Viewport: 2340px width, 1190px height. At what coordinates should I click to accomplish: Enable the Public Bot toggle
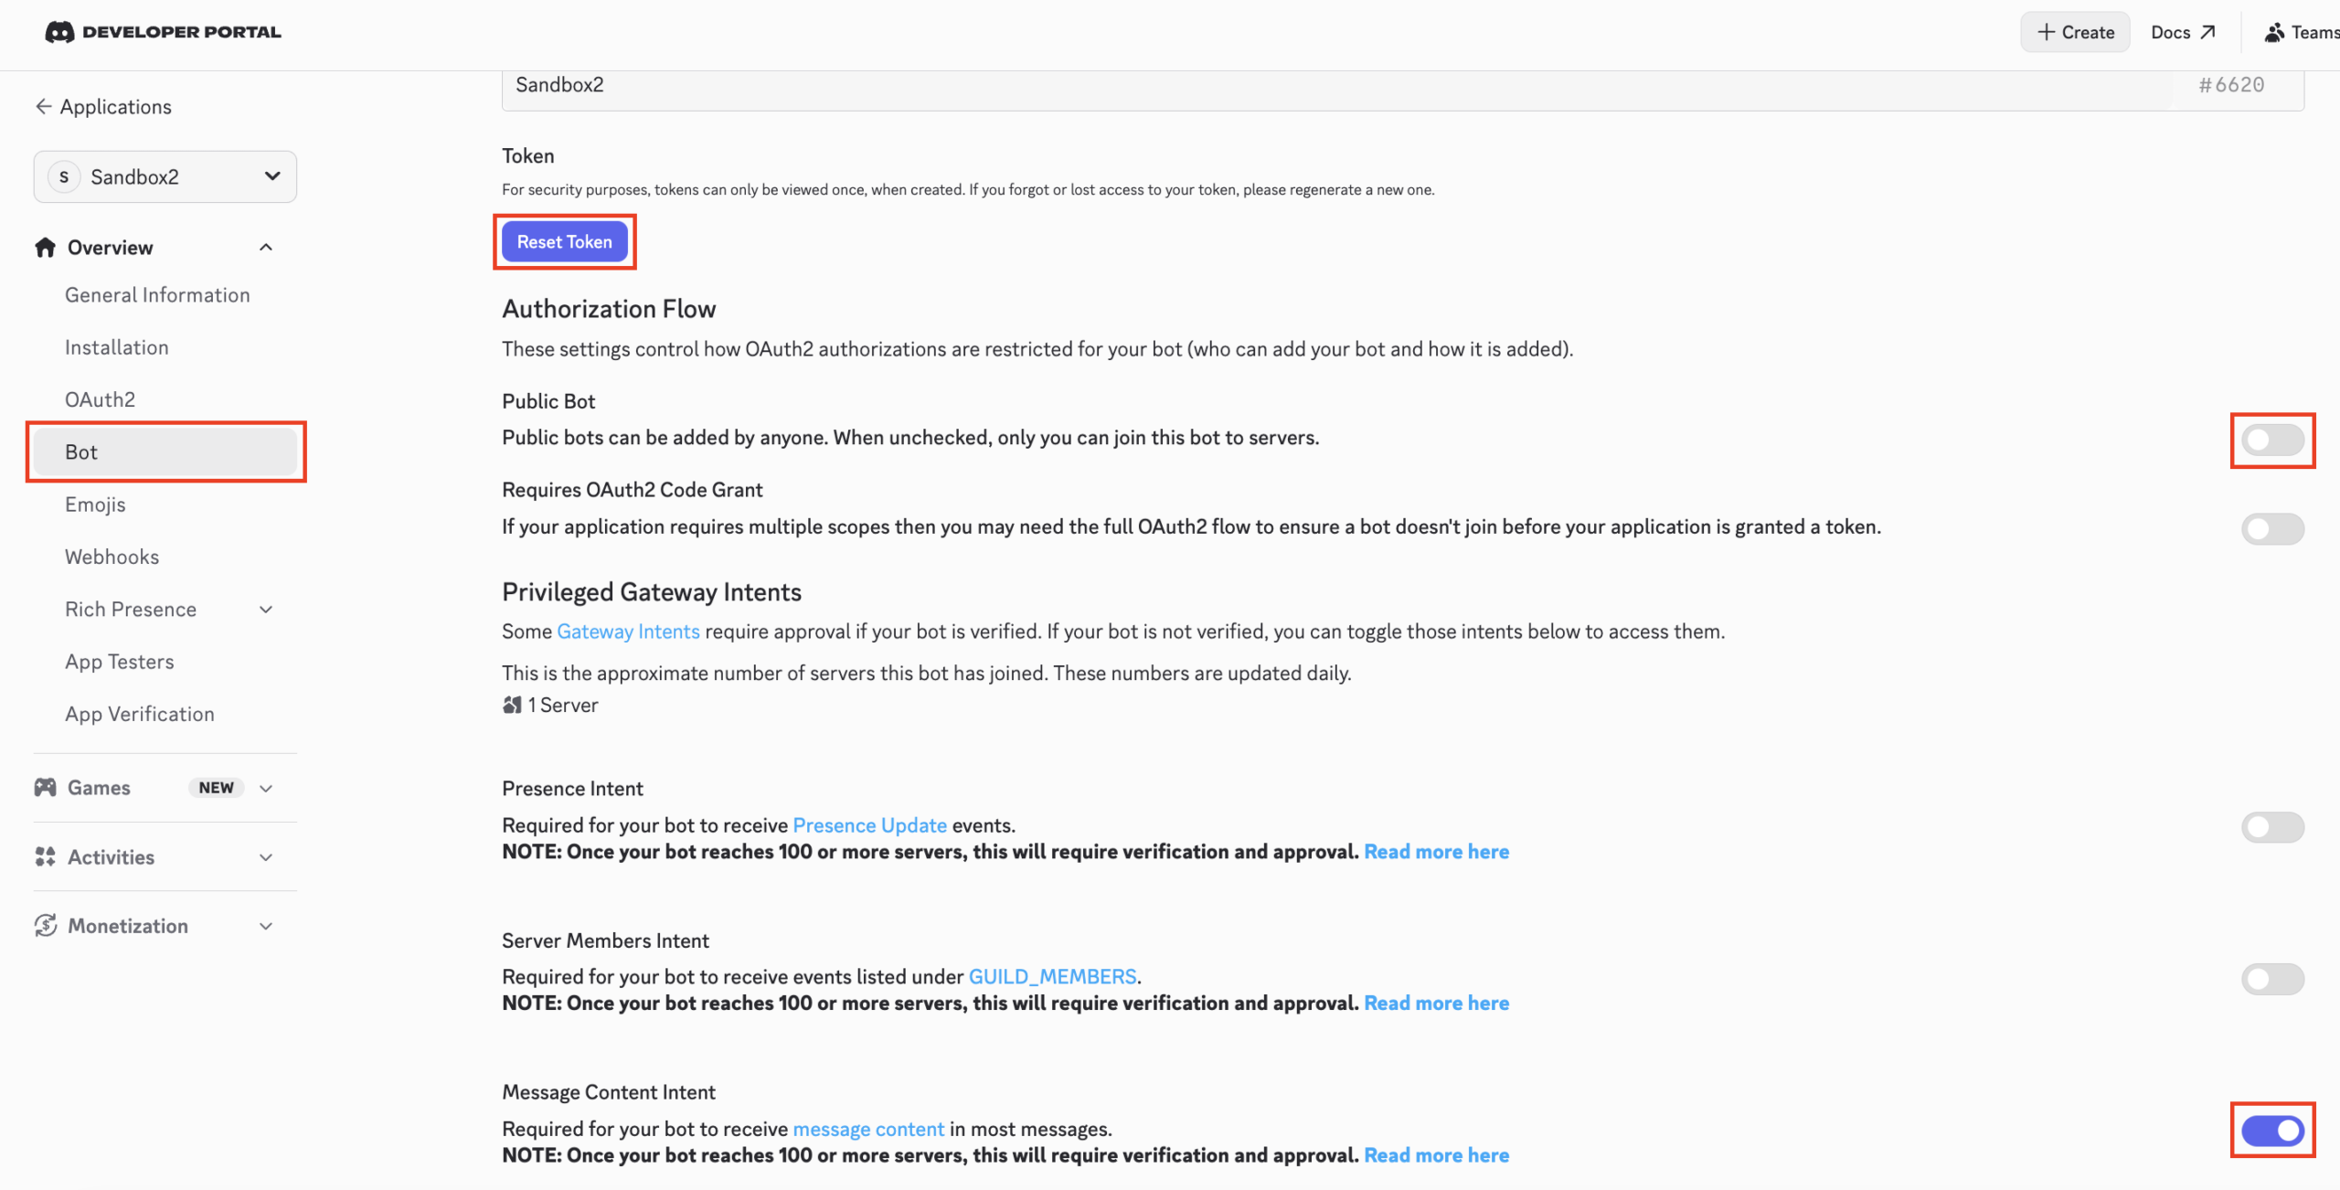[x=2271, y=440]
